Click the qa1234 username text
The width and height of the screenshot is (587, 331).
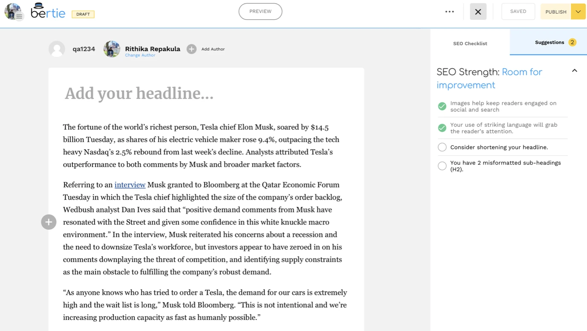[84, 49]
